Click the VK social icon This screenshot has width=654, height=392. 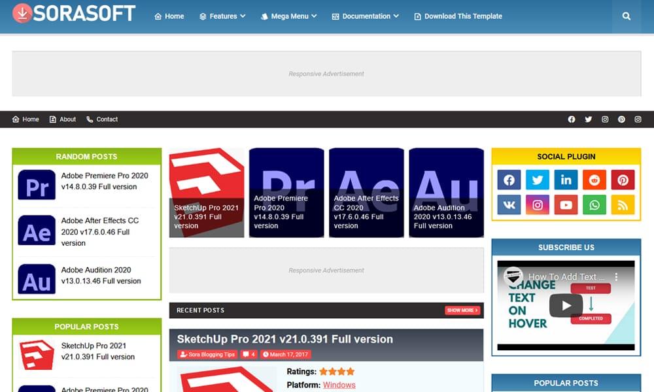(509, 204)
